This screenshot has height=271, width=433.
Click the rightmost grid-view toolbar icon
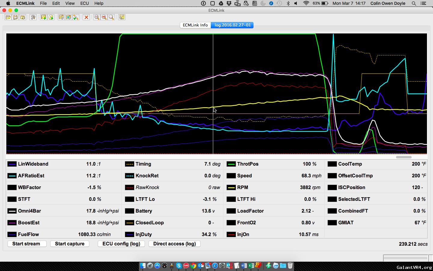[122, 17]
